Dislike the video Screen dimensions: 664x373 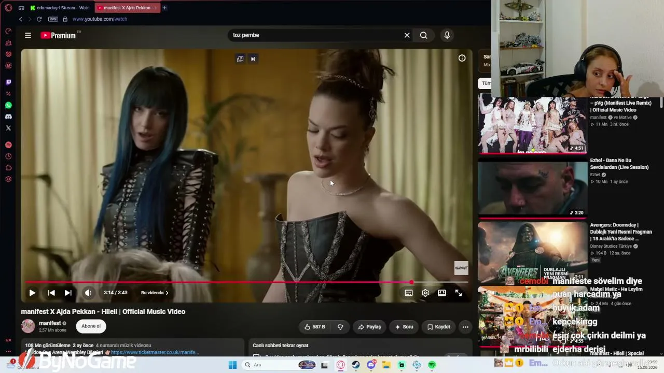coord(340,327)
